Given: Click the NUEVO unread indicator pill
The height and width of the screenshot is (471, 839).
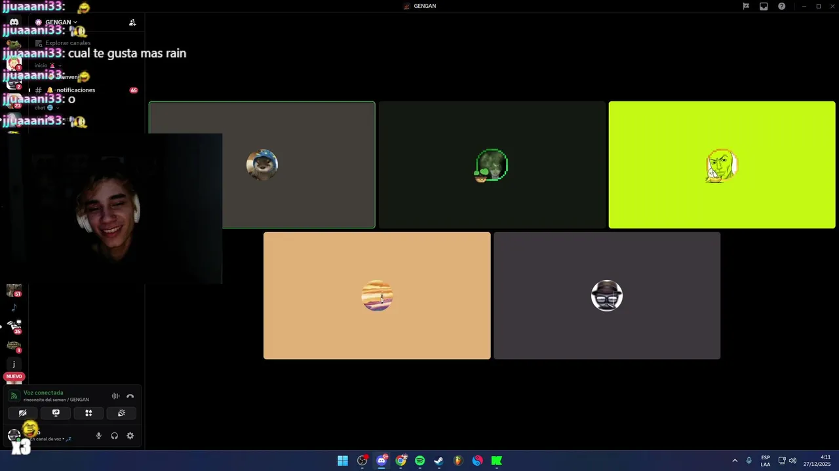Looking at the screenshot, I should point(14,377).
